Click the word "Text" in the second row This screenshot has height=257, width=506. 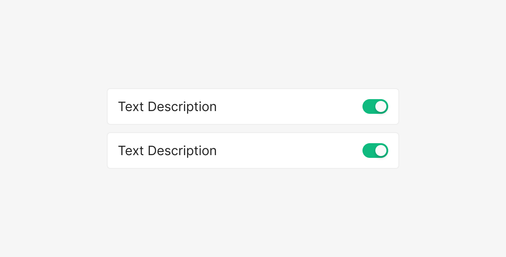pyautogui.click(x=131, y=151)
